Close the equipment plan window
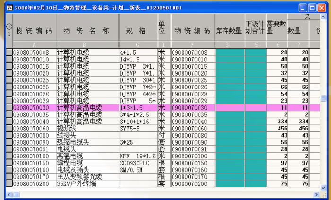This screenshot has width=331, height=200. click(x=322, y=8)
